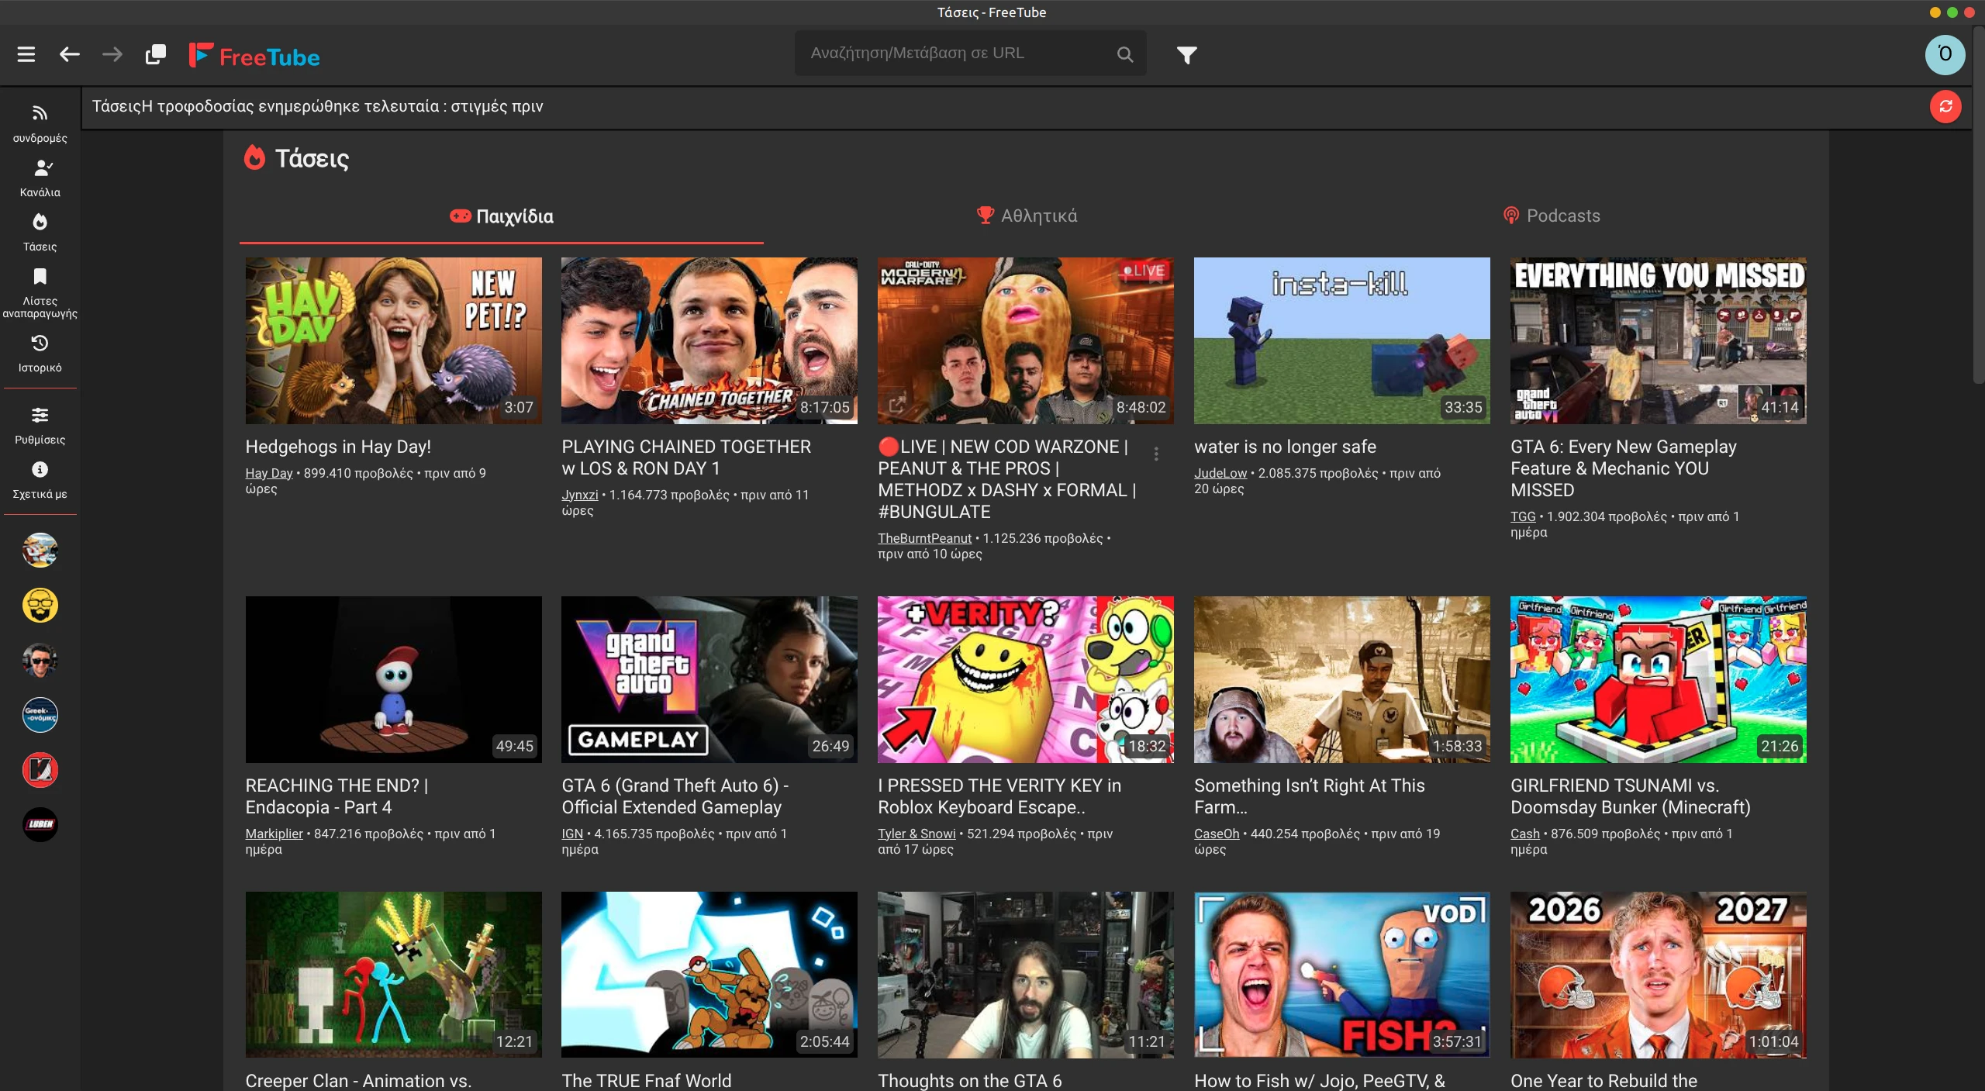This screenshot has width=1985, height=1091.
Task: Switch to the Παιχνίδια tab
Action: click(502, 216)
